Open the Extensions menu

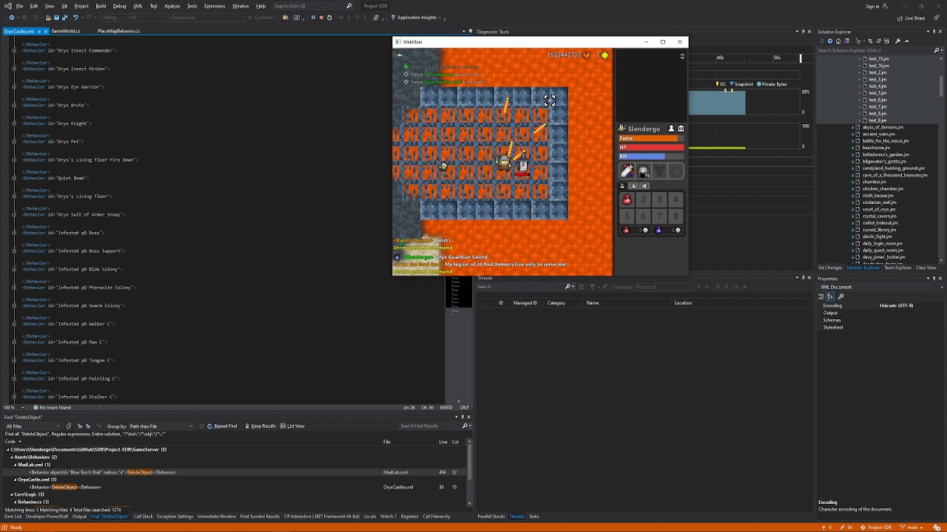click(x=215, y=6)
